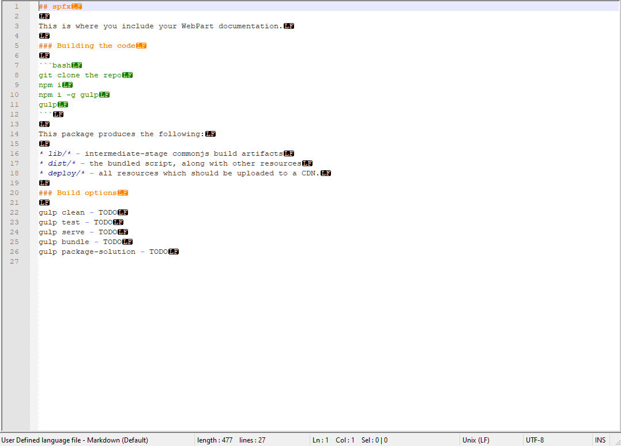Toggle the 'INS' insert mode indicator

tap(600, 440)
